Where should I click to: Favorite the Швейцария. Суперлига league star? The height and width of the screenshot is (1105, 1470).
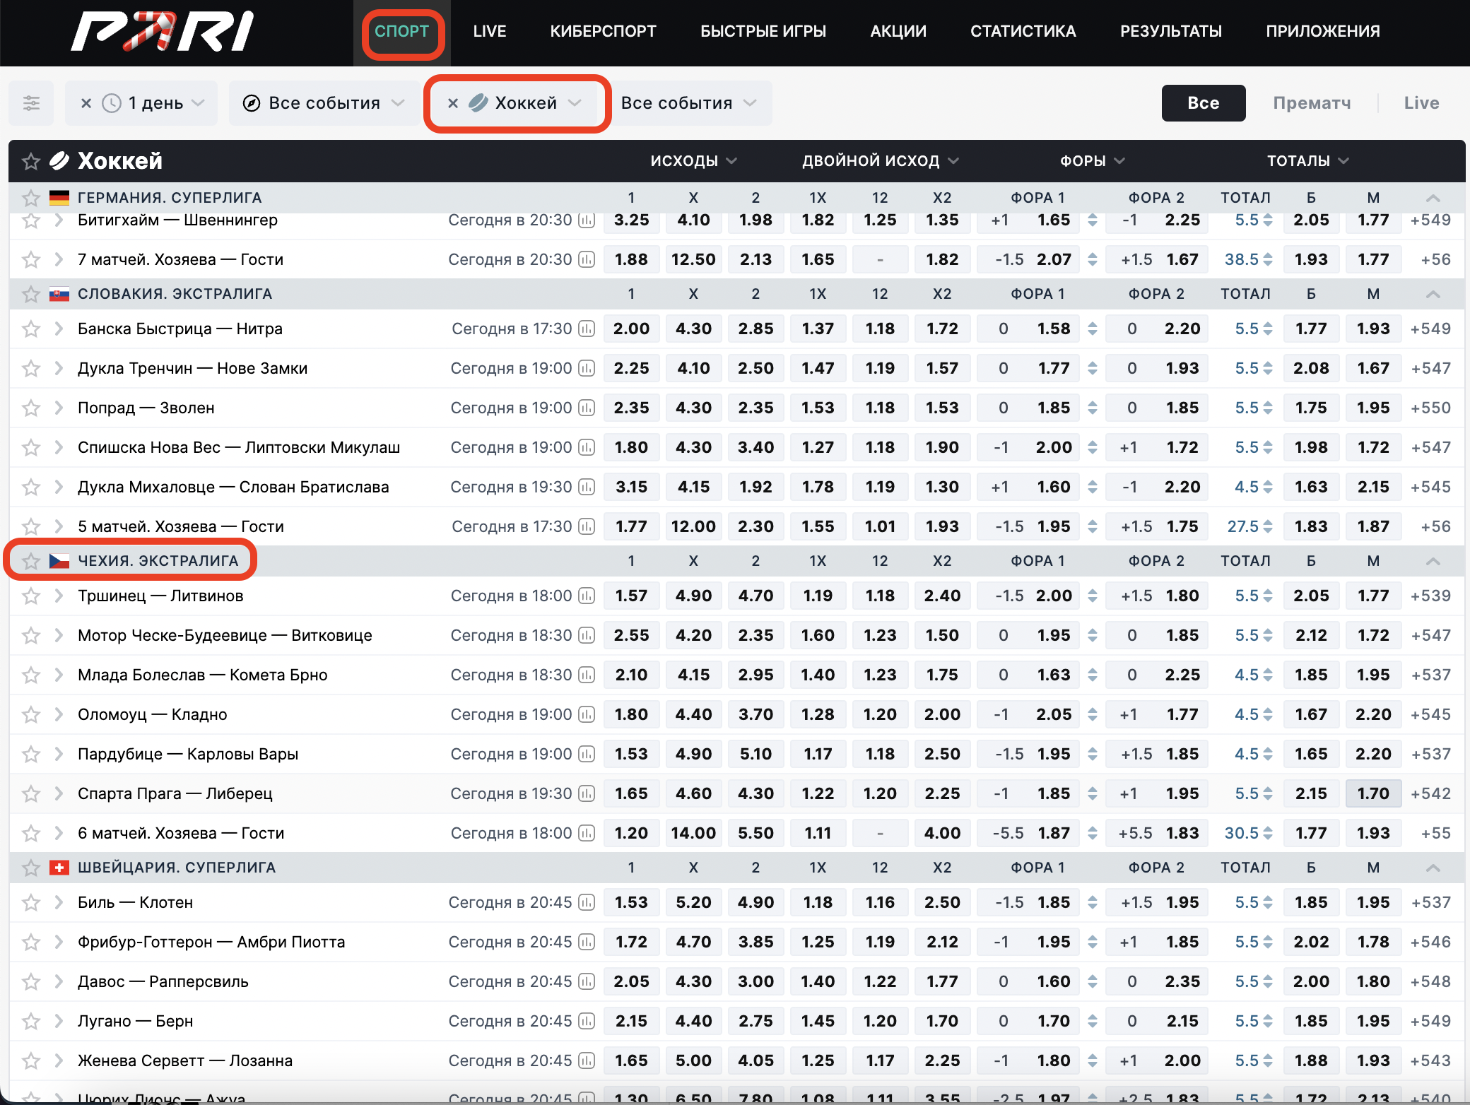pos(31,868)
